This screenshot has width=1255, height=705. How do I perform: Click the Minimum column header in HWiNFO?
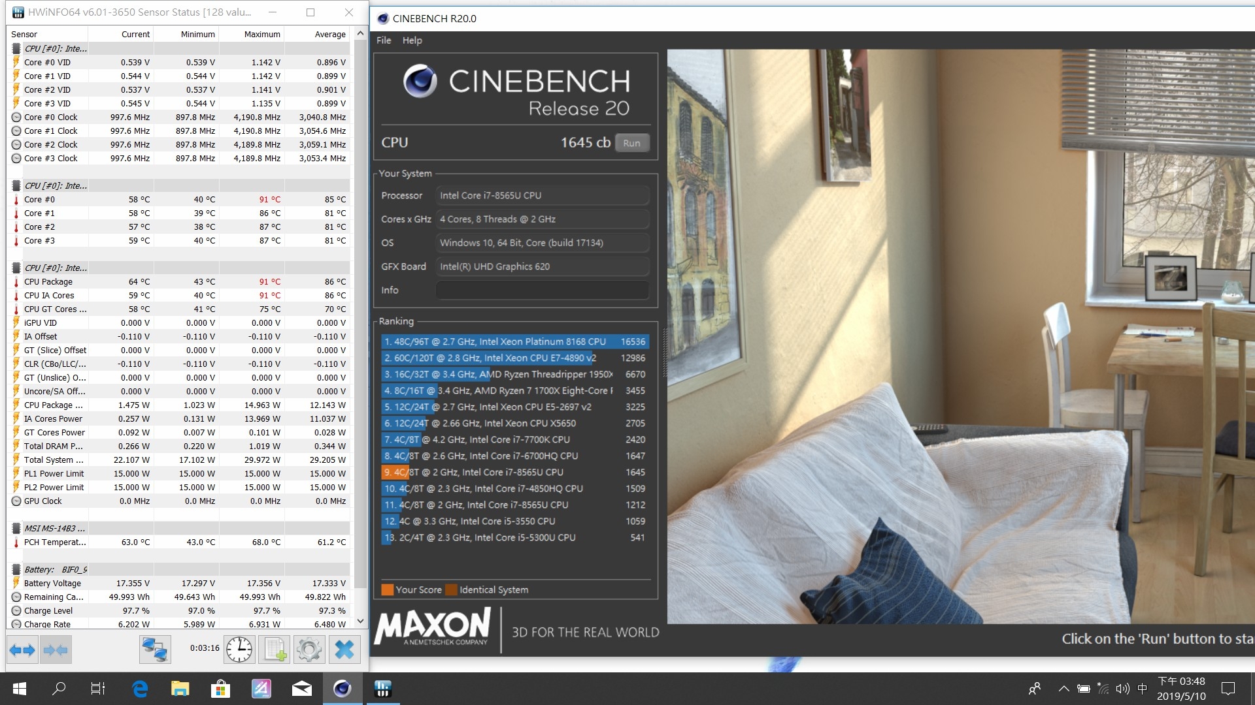(x=186, y=34)
